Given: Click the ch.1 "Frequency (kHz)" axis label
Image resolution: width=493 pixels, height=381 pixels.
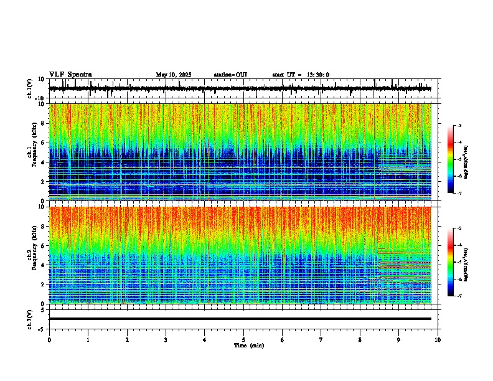Looking at the screenshot, I should (x=34, y=144).
